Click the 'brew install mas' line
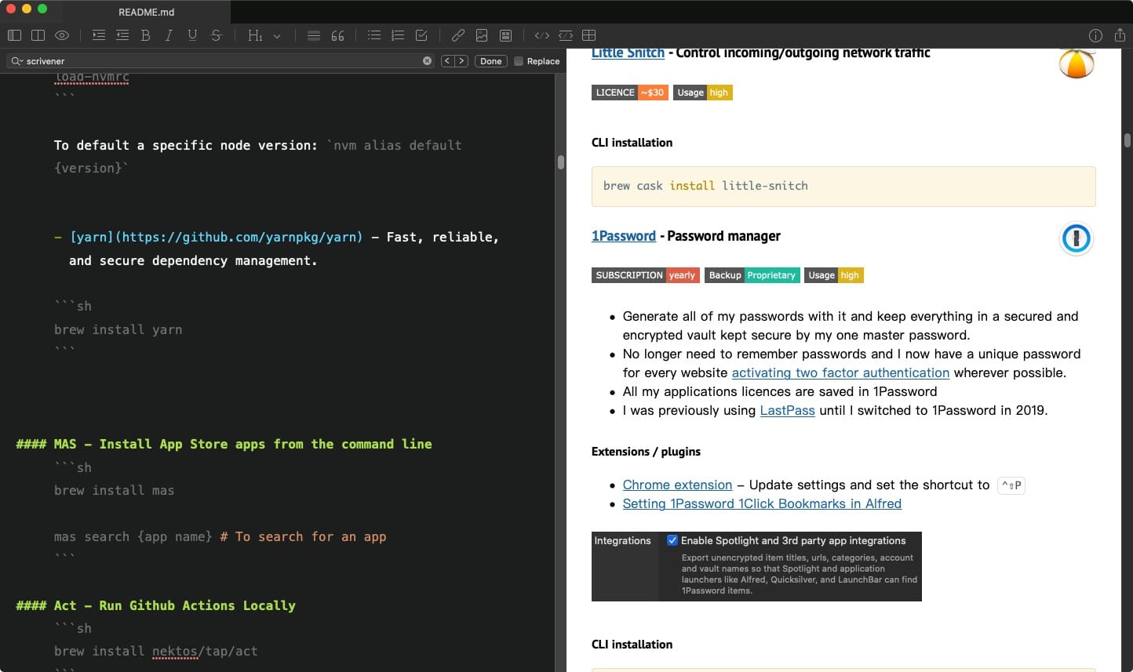This screenshot has height=672, width=1133. [x=114, y=490]
